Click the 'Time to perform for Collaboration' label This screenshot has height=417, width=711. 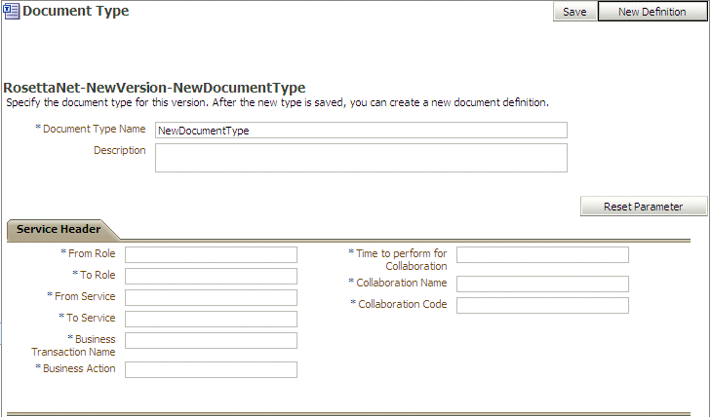401,260
